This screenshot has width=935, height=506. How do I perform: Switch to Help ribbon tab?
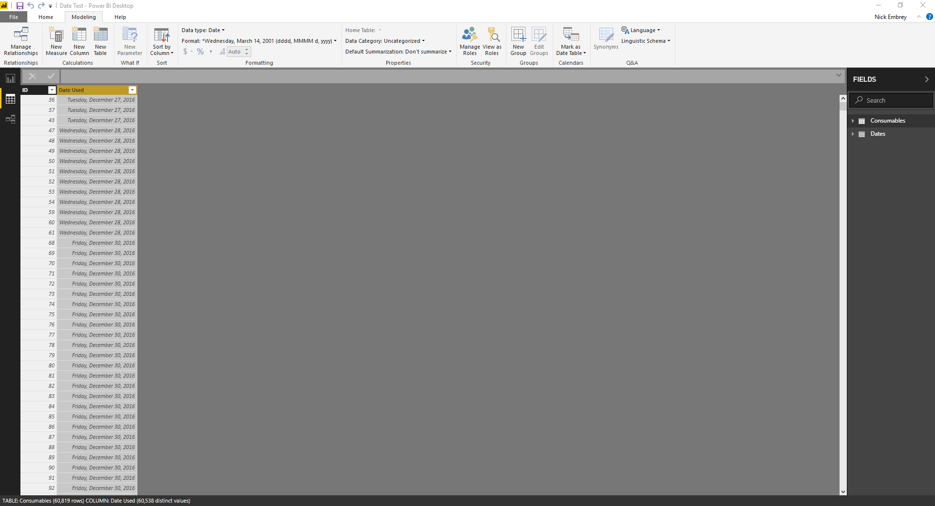(x=120, y=17)
